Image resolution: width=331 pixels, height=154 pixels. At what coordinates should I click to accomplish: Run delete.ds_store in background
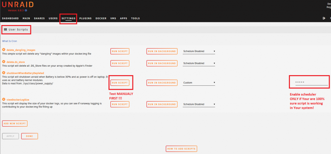[162, 63]
